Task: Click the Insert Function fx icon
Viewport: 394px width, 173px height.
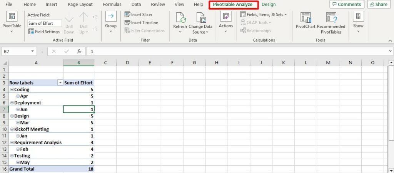Action: point(79,51)
